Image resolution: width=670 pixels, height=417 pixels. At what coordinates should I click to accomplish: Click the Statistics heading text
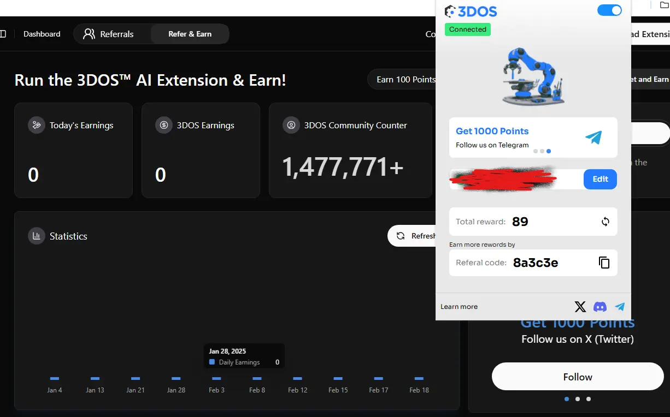coord(68,236)
